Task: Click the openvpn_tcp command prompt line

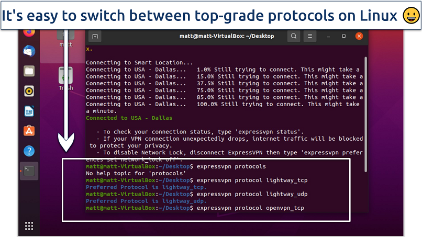Action: pyautogui.click(x=194, y=208)
